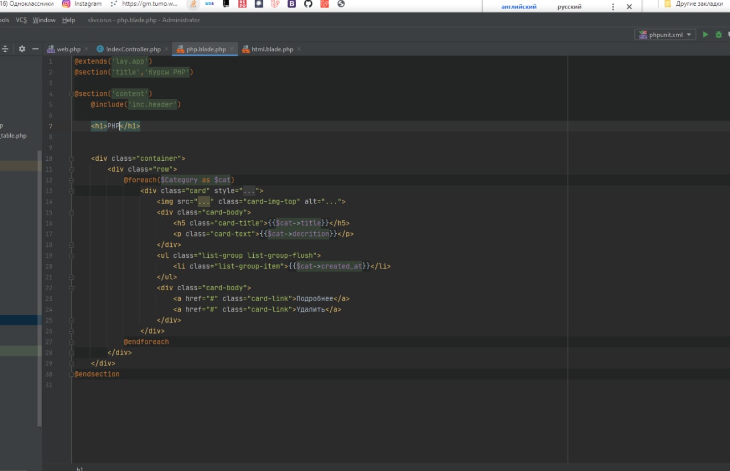Open the Stack Overflow bookmark icon
730x471 pixels.
pos(193,4)
